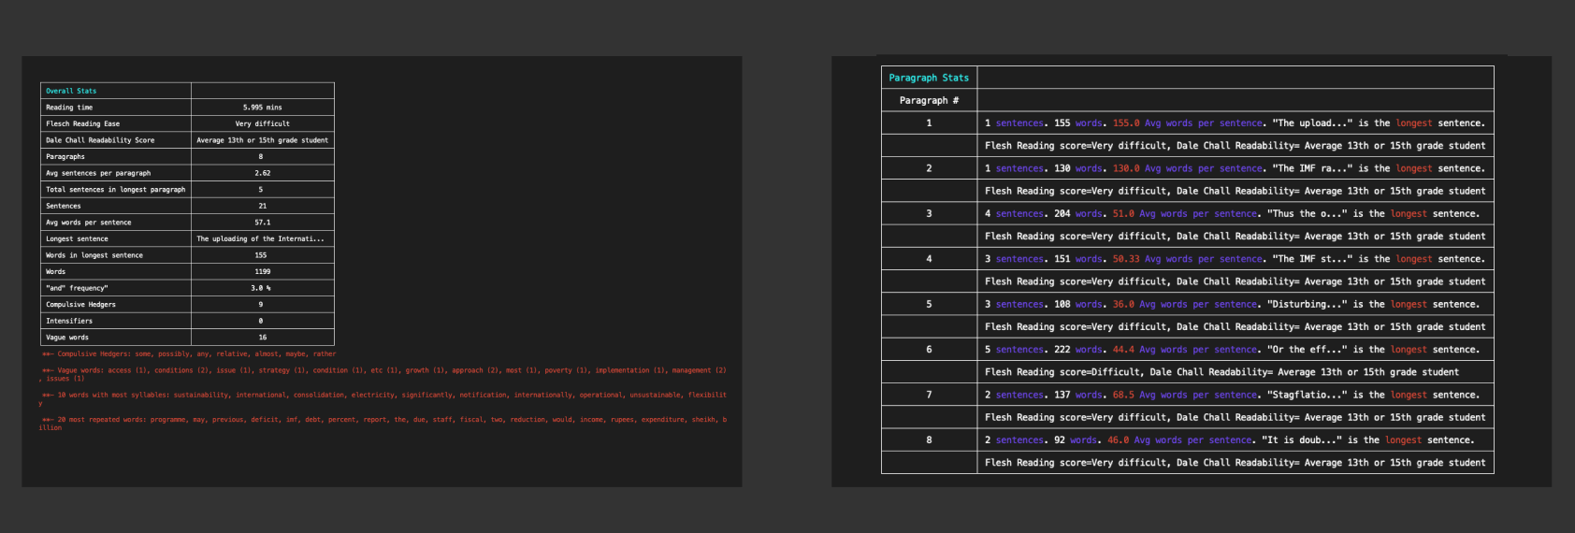
Task: Click the "10 words with most syllables" line
Action: click(383, 399)
